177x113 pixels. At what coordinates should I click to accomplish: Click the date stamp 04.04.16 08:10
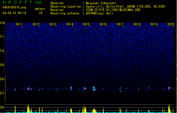click(14, 13)
